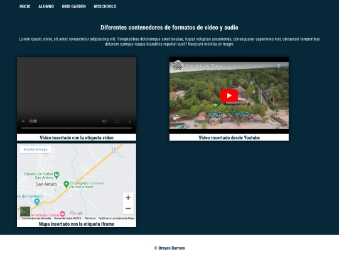The image size is (339, 254).
Task: Click the page heading Diferentes contenedores
Action: click(169, 28)
